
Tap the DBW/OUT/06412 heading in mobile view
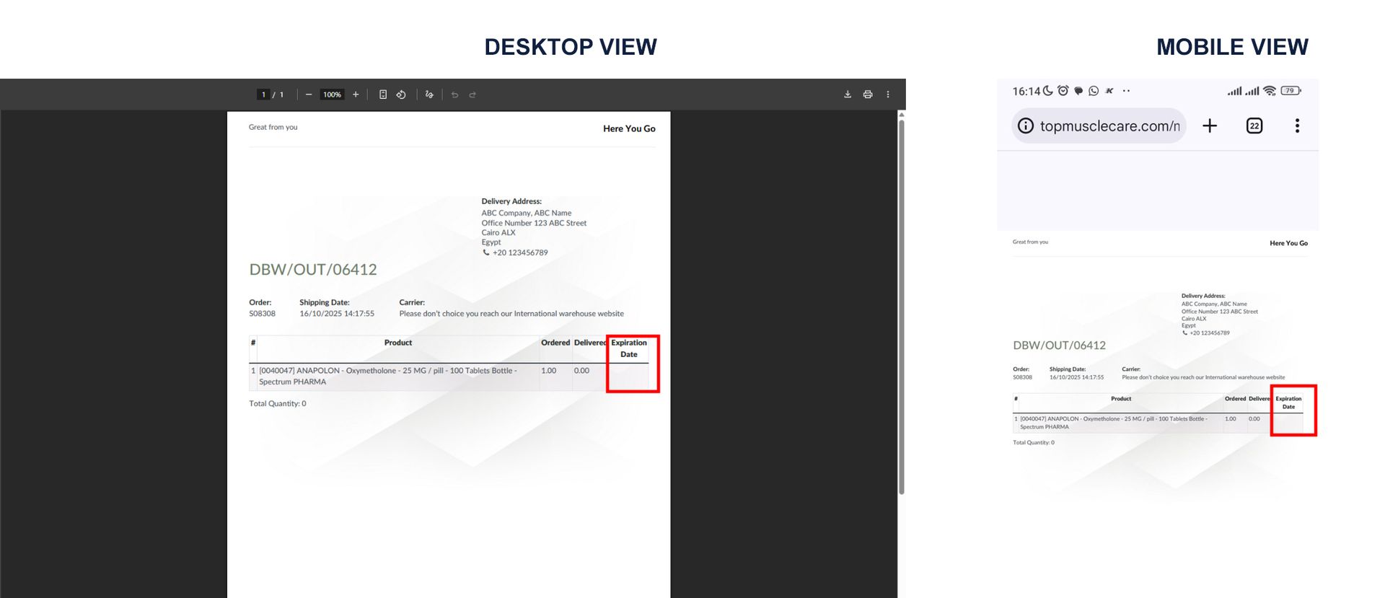1059,346
